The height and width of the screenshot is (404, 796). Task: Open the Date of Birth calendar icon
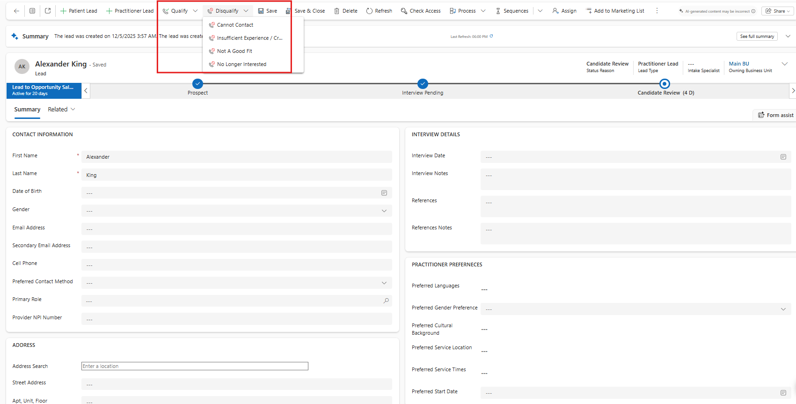[x=384, y=193]
